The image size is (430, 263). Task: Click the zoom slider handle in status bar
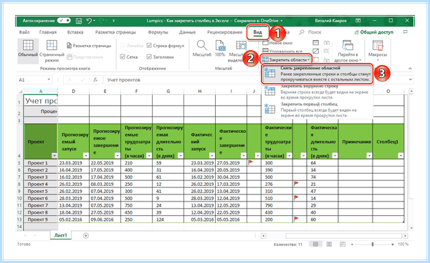[x=373, y=244]
